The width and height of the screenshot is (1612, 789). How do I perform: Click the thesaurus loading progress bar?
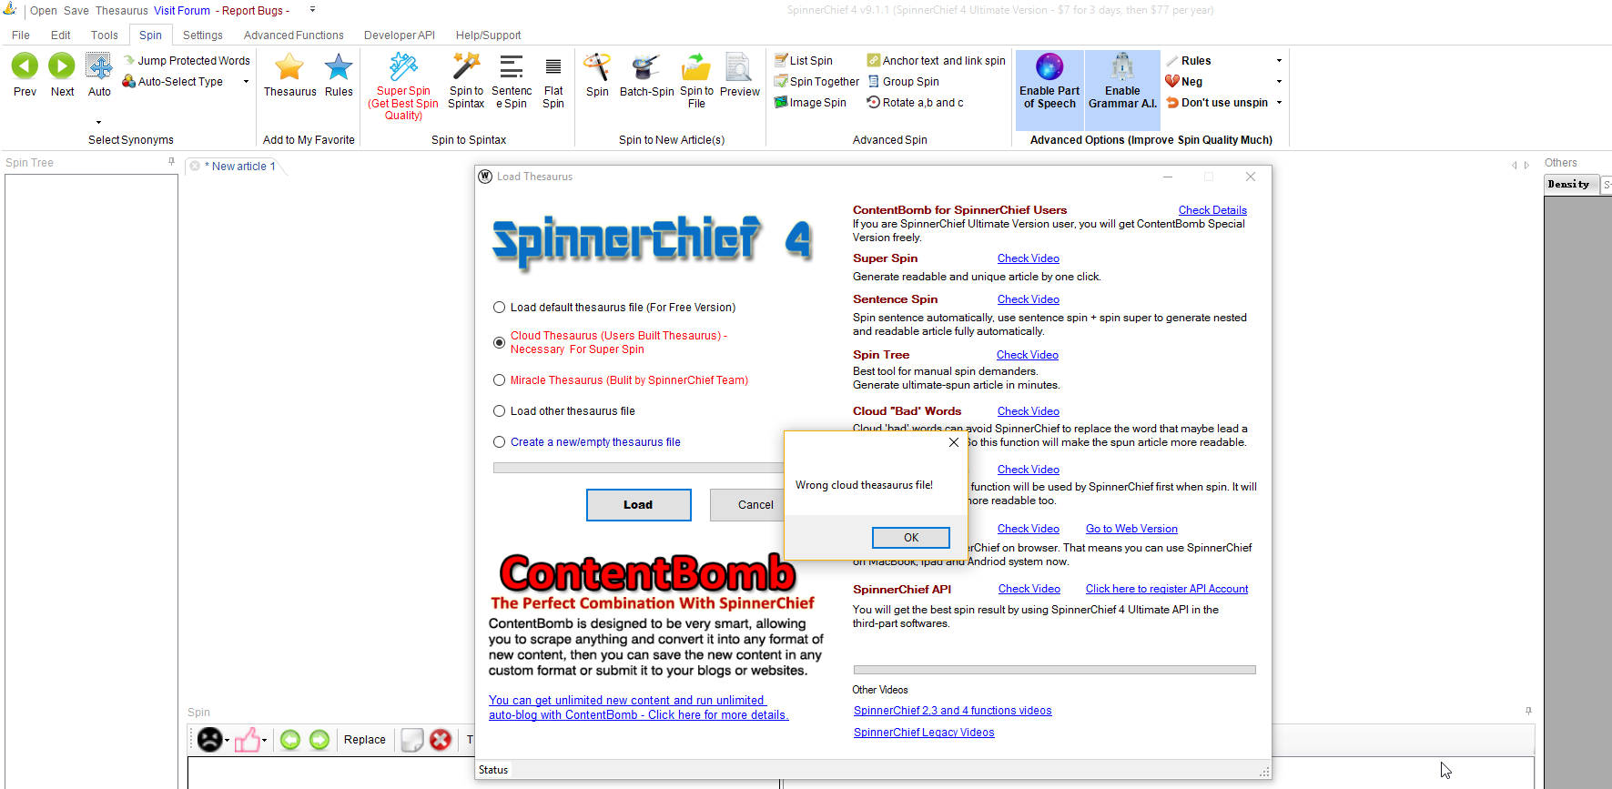tap(637, 468)
